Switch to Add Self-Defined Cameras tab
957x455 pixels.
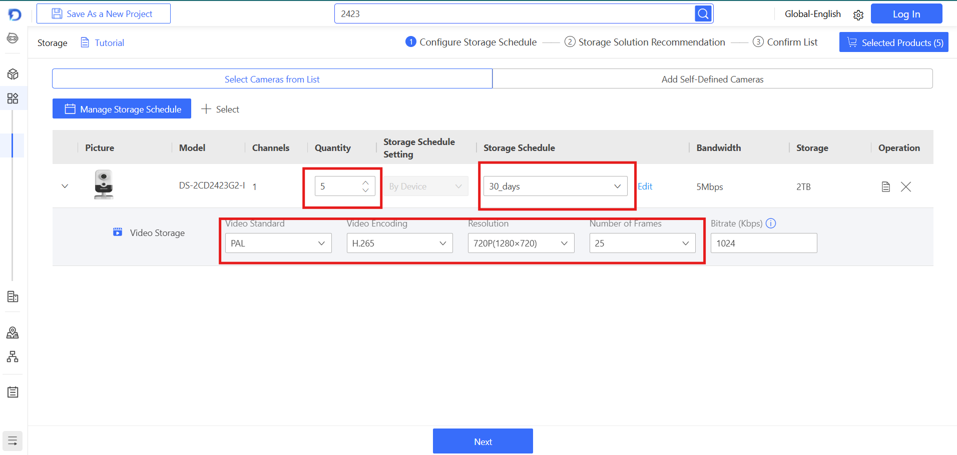click(x=712, y=79)
